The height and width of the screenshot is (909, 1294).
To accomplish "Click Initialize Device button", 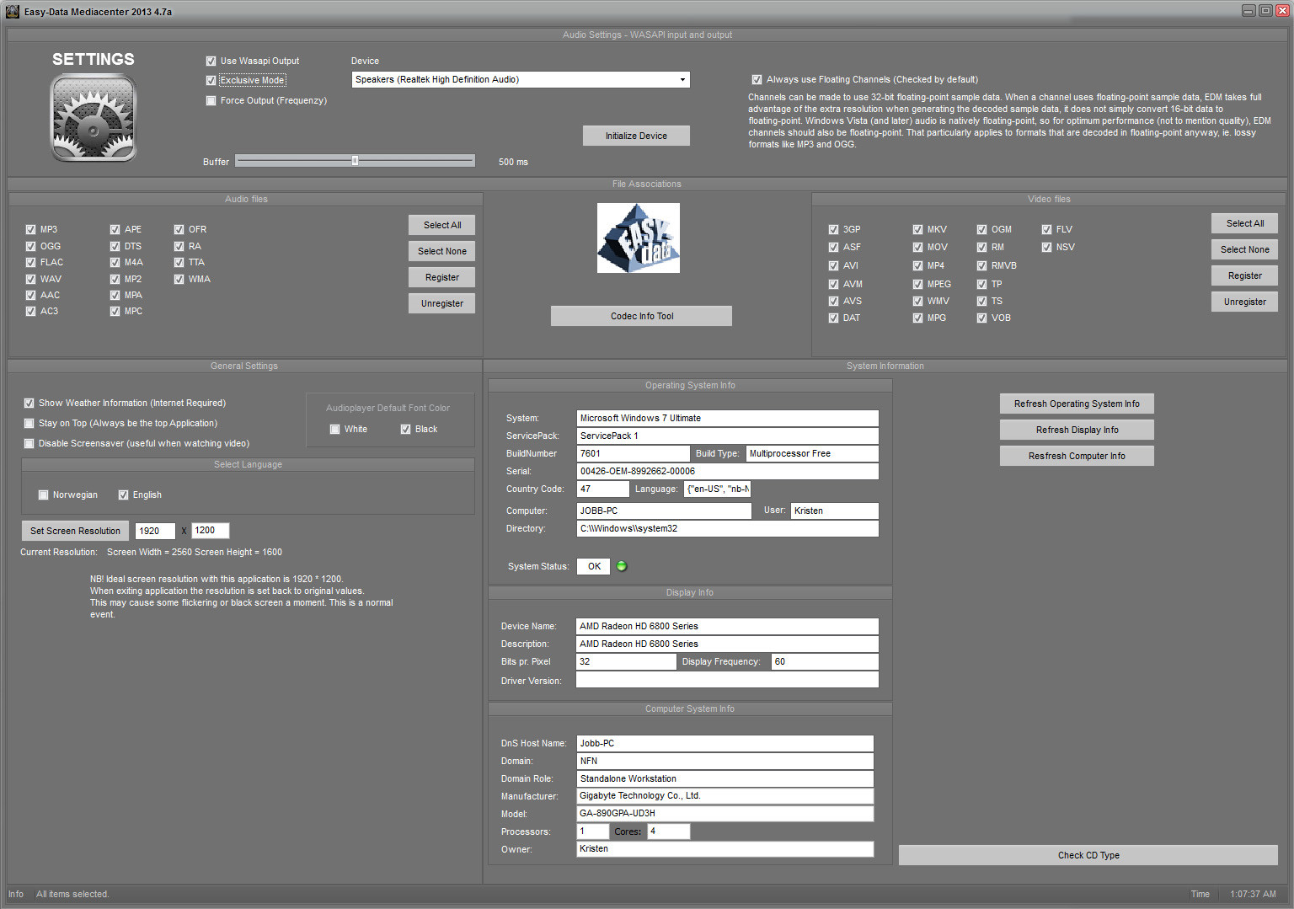I will click(x=636, y=136).
